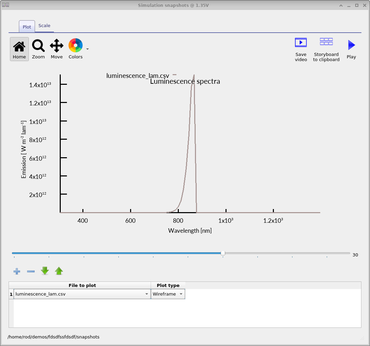
Task: Click the slider value 30 label
Action: click(x=355, y=255)
